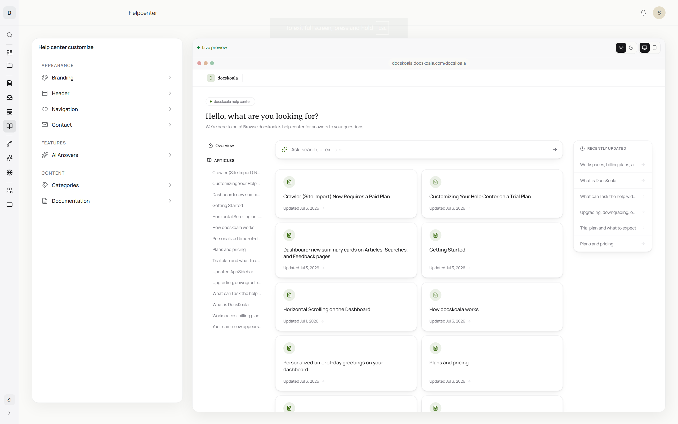Open Getting Started in the articles list
This screenshot has height=424, width=678.
coord(228,206)
